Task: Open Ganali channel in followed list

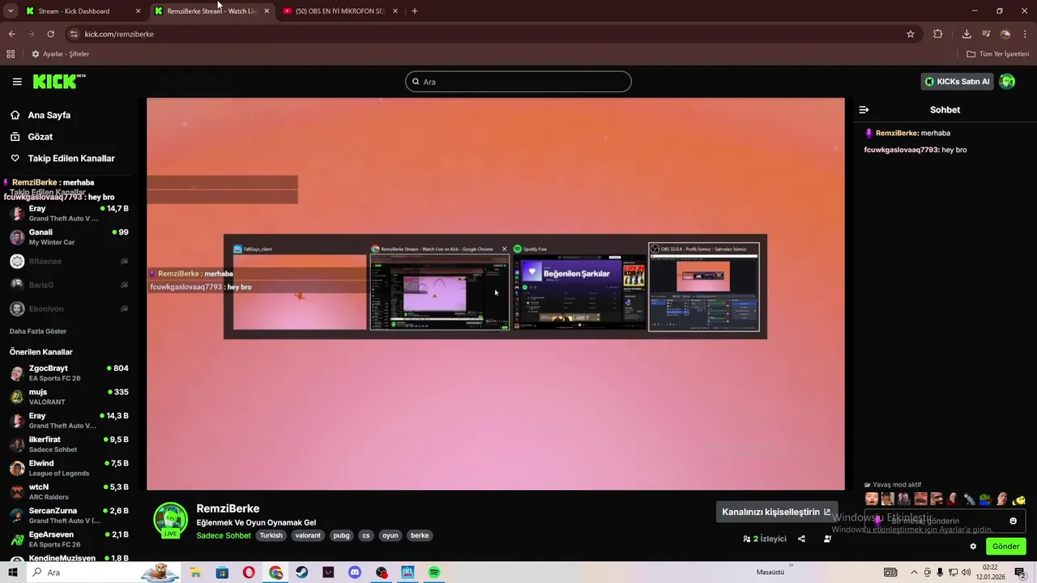Action: (69, 237)
